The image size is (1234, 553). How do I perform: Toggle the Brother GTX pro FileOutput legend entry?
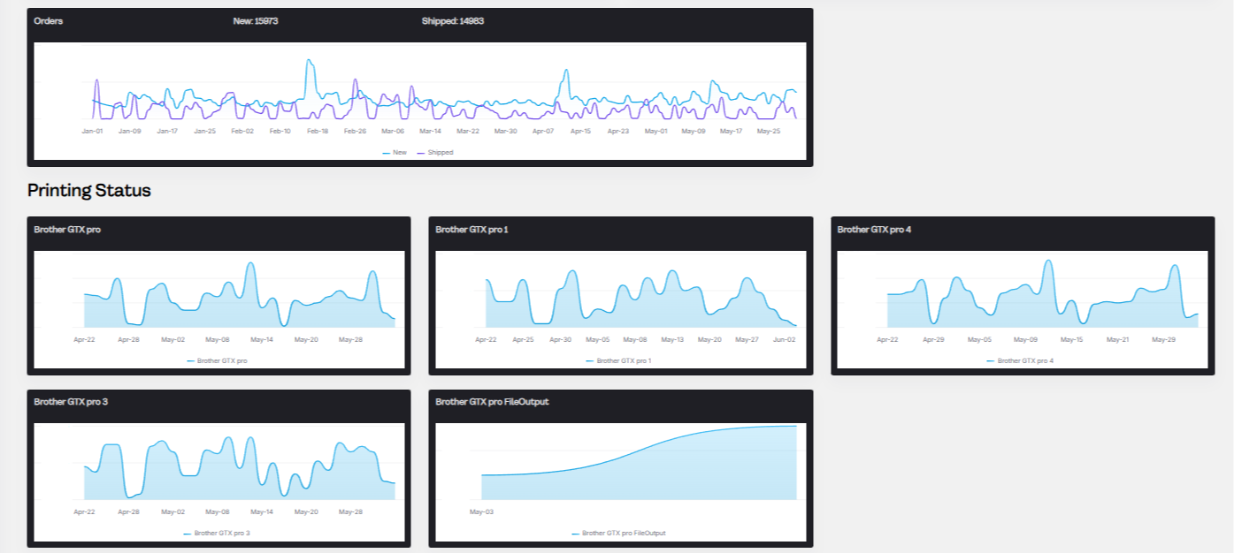point(618,533)
